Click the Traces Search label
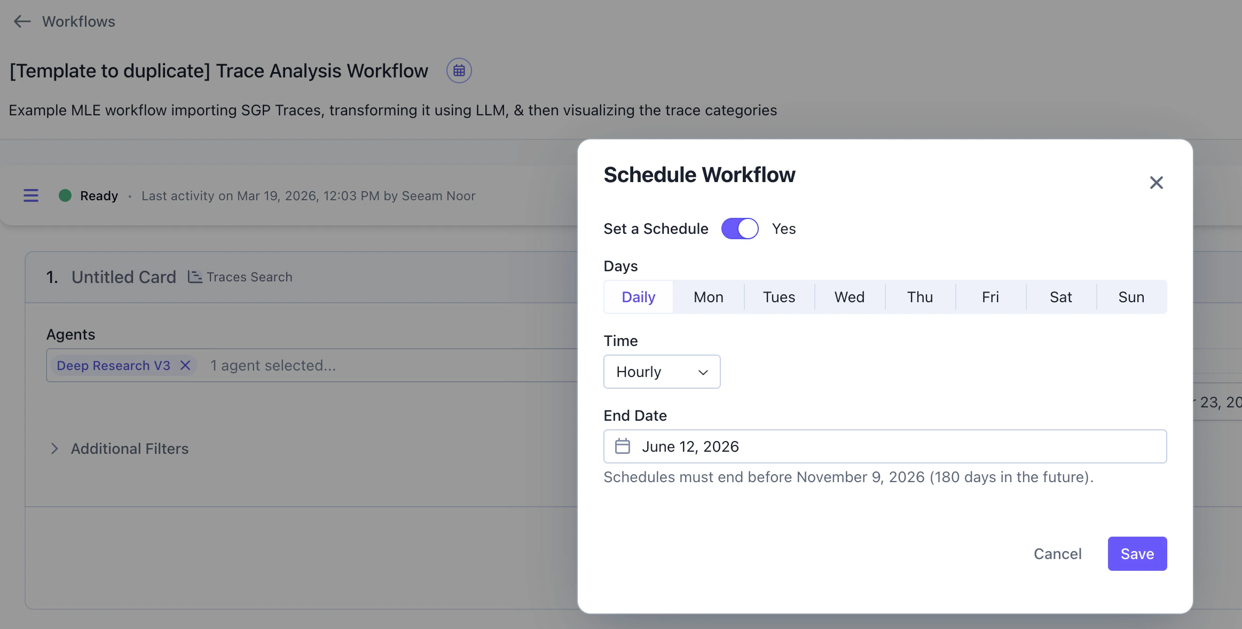1242x629 pixels. point(249,277)
